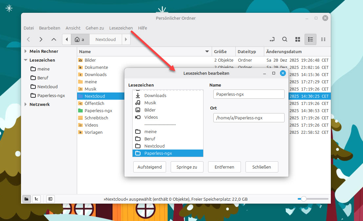Click the Ort path input field
The width and height of the screenshot is (363, 221).
click(248, 118)
